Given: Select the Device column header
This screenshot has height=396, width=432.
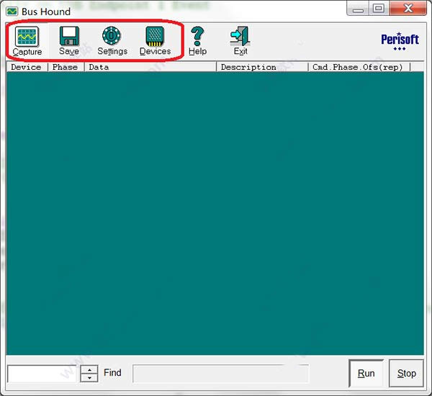Looking at the screenshot, I should click(27, 67).
